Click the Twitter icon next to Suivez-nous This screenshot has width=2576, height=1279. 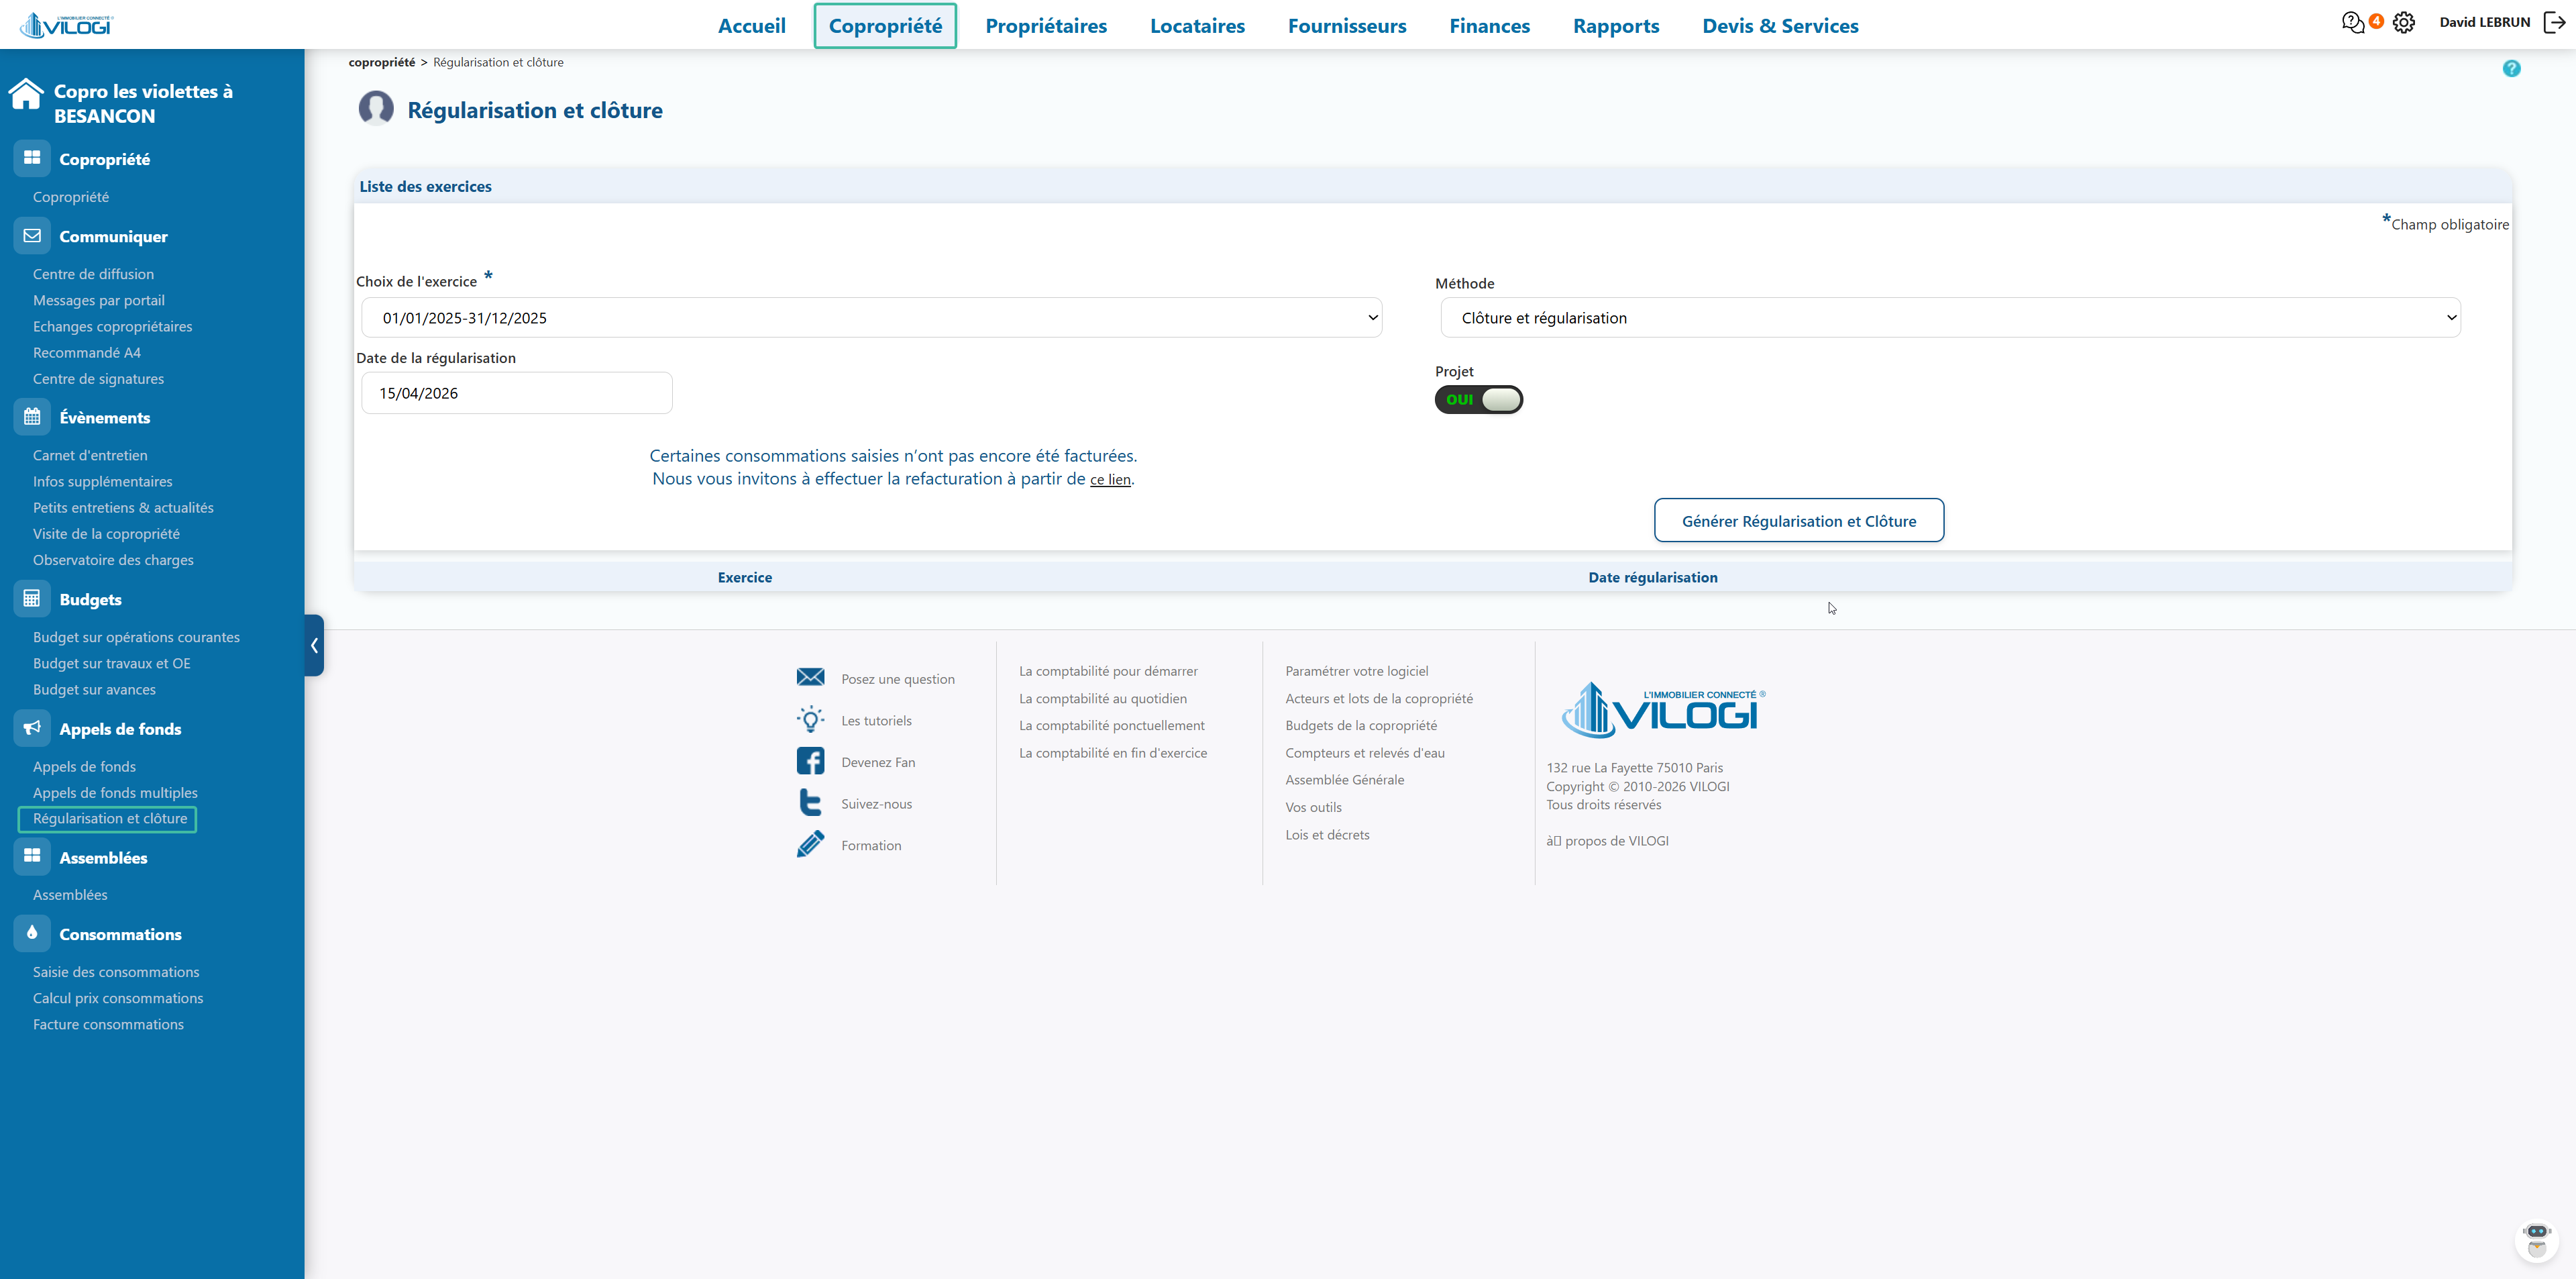tap(810, 802)
